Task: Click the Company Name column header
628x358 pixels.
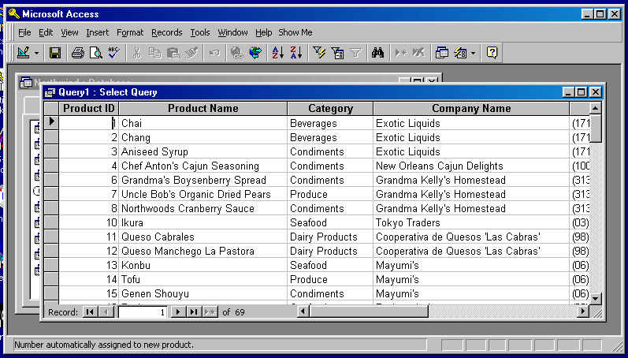Action: click(x=471, y=108)
